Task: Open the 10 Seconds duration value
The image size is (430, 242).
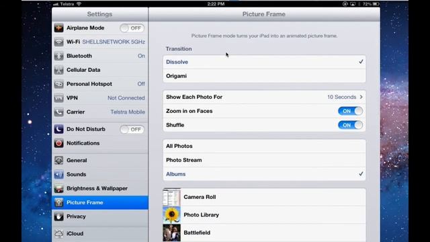Action: [x=341, y=97]
